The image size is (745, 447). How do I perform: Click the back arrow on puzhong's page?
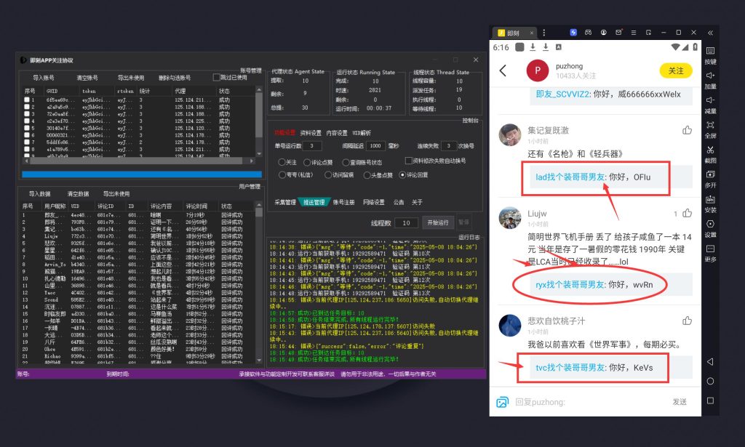pyautogui.click(x=503, y=71)
